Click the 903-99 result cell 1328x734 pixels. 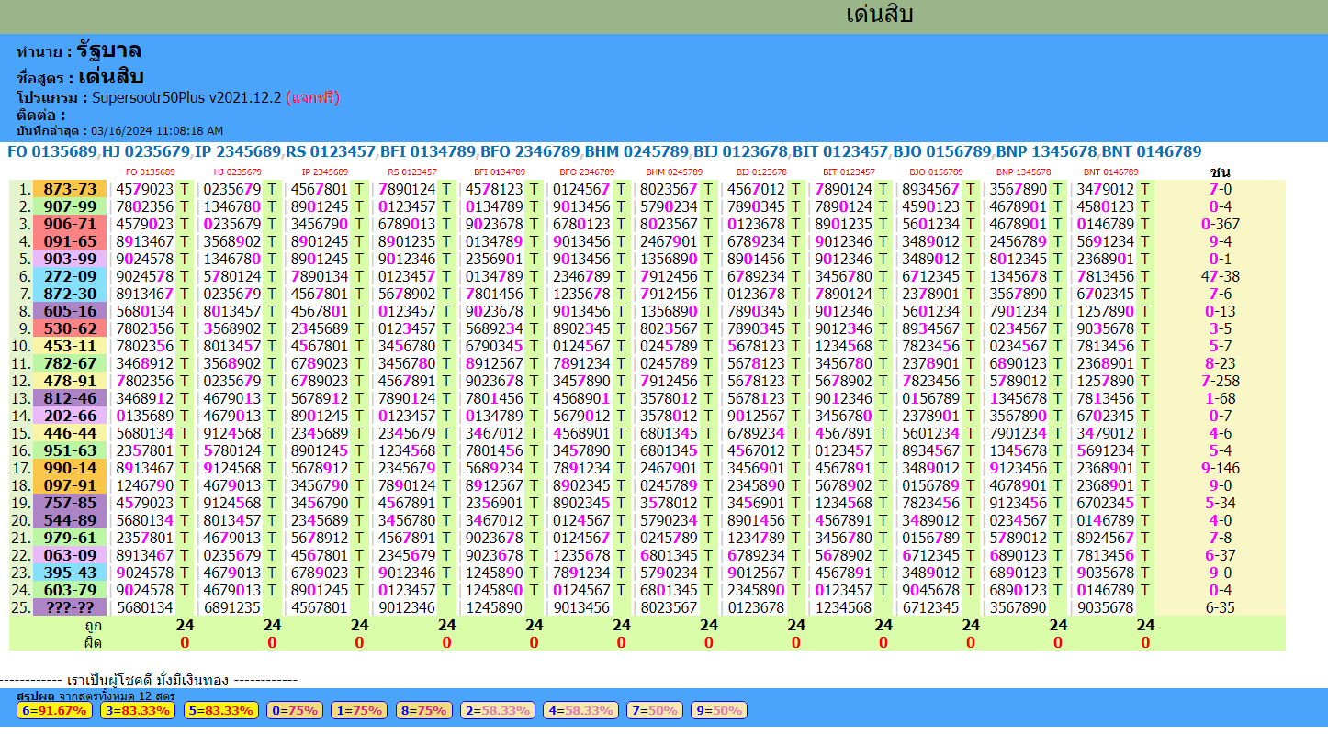(x=70, y=259)
